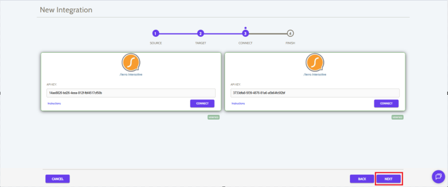The width and height of the screenshot is (448, 187).
Task: Click the VERIFIED badge under left card
Action: click(x=213, y=117)
